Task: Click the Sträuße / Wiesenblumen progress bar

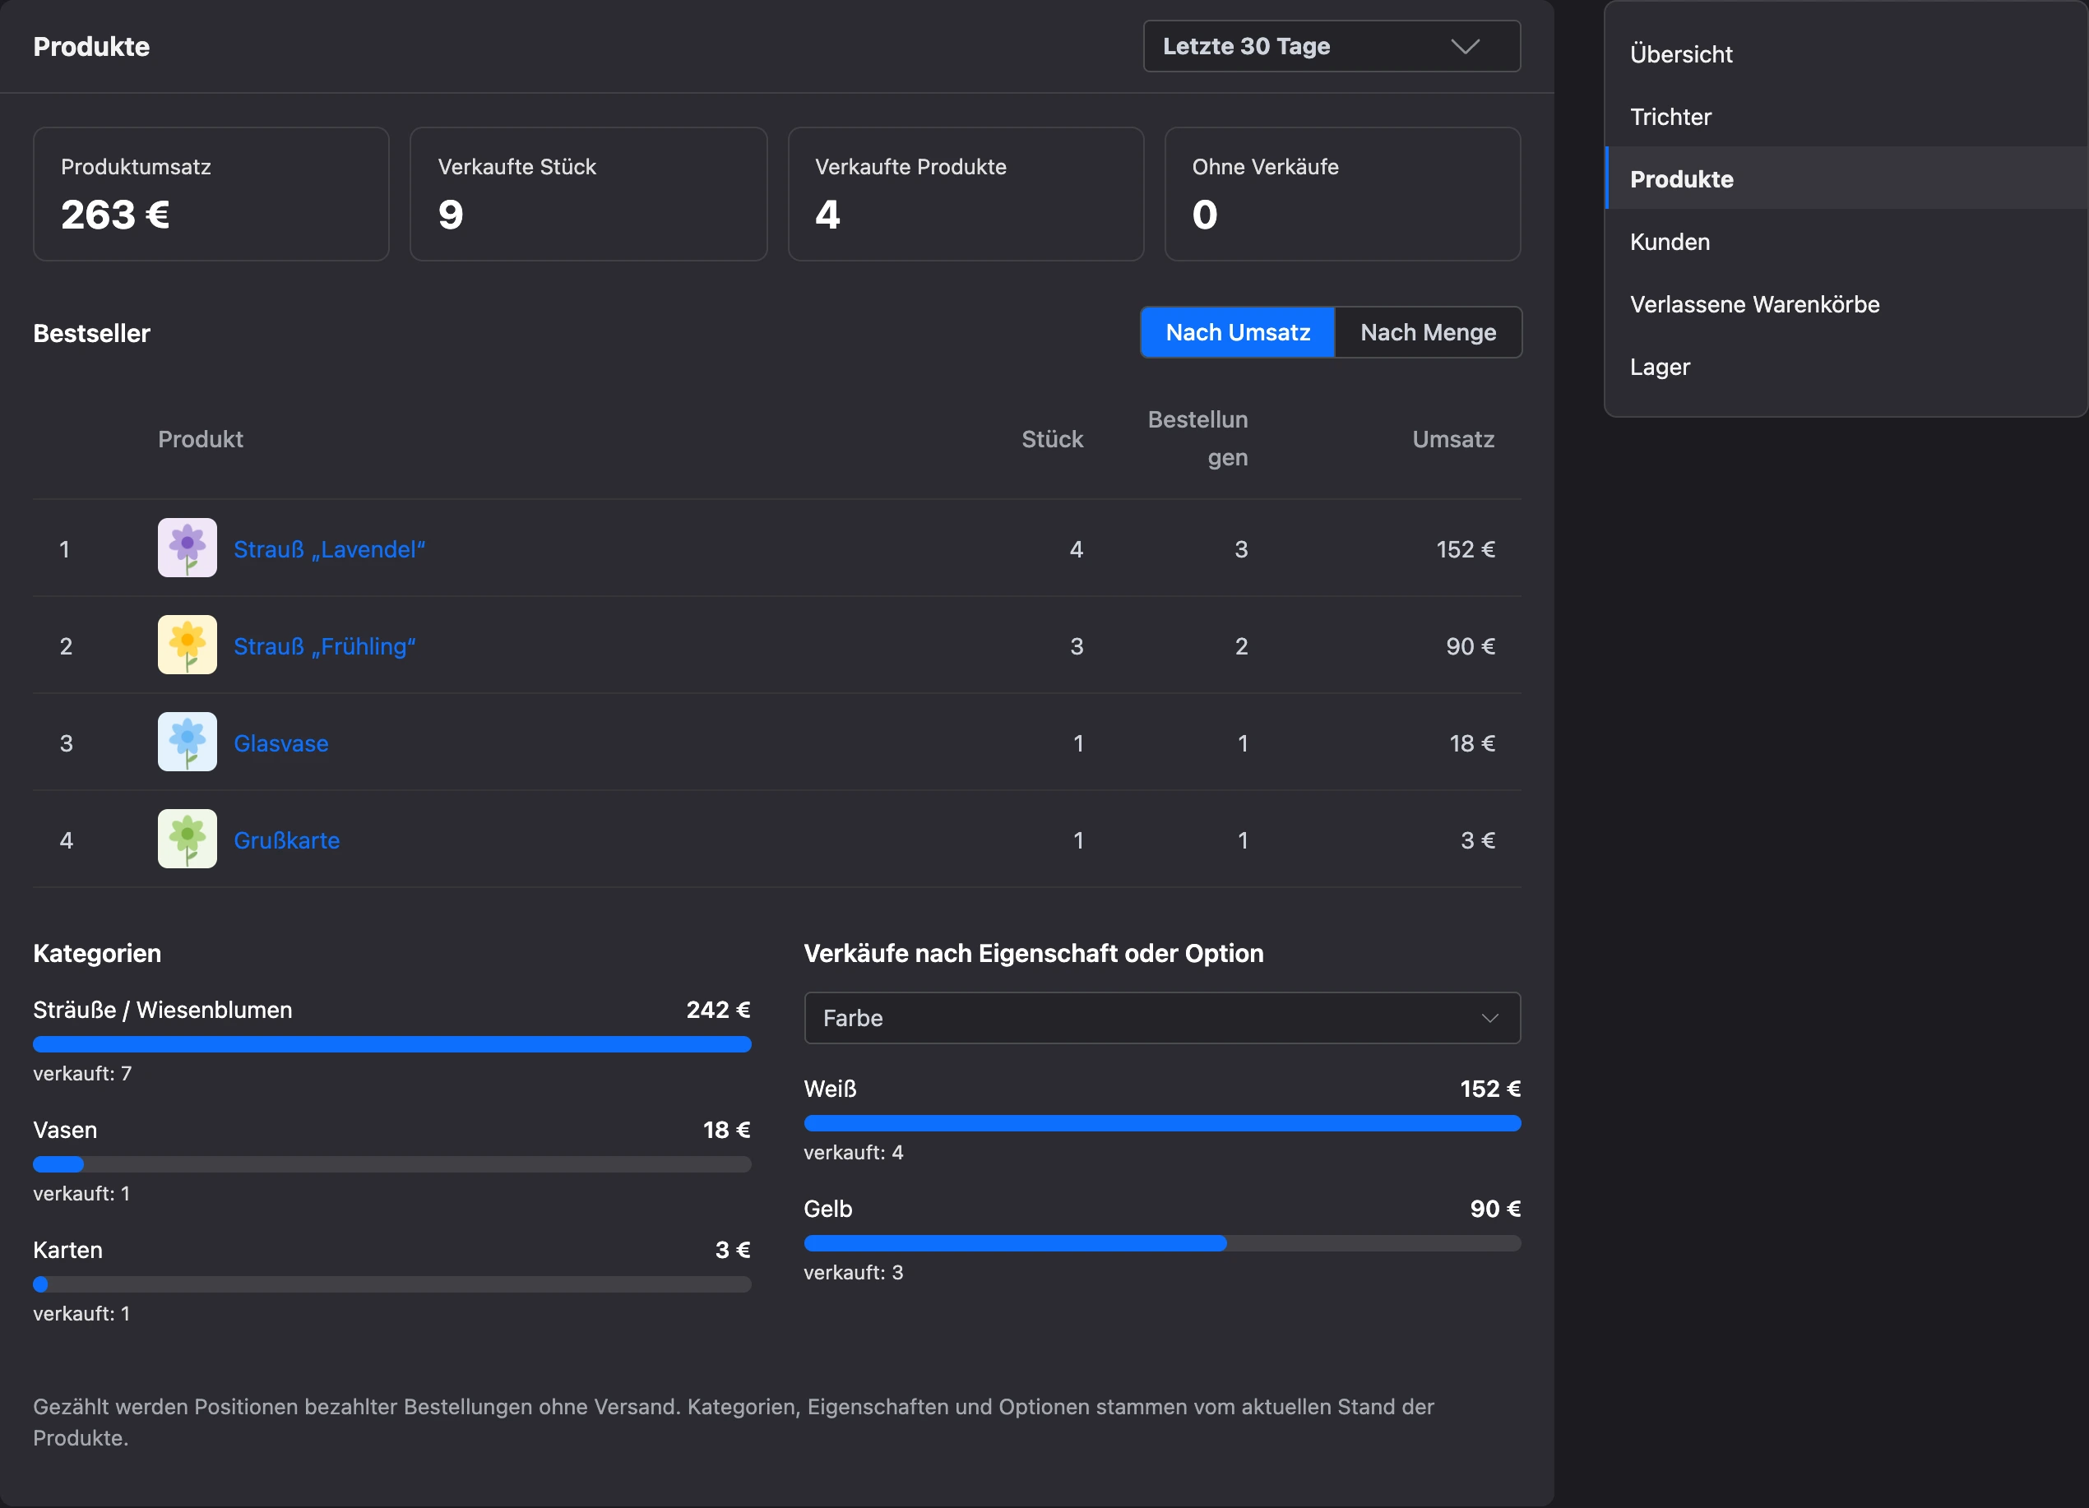Action: point(391,1044)
